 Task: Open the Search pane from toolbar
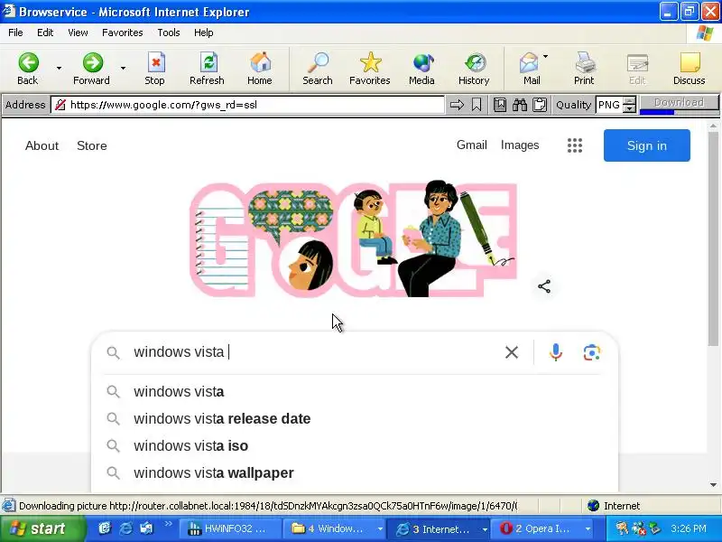click(x=318, y=69)
